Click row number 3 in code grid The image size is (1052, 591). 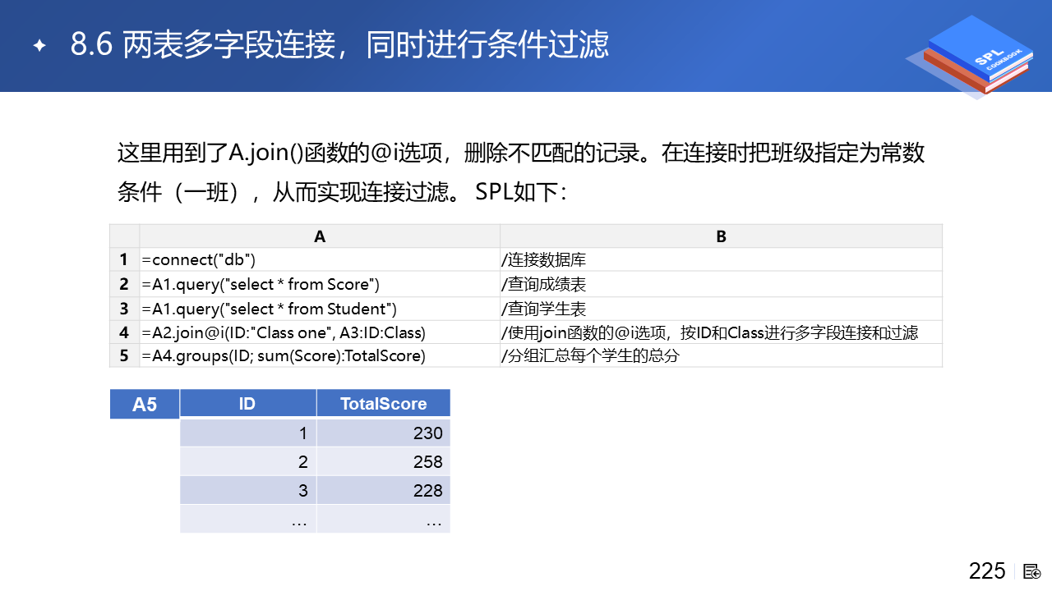coord(124,309)
